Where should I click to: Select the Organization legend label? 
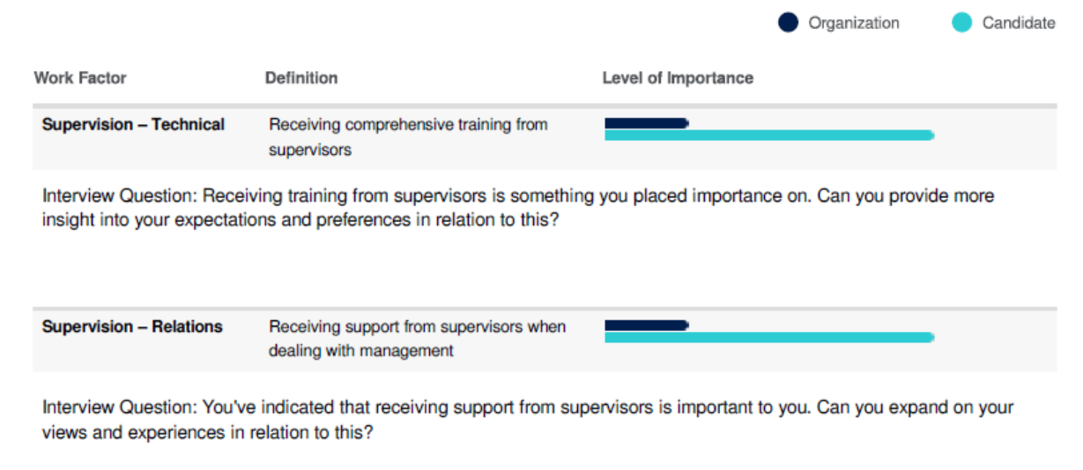(854, 23)
